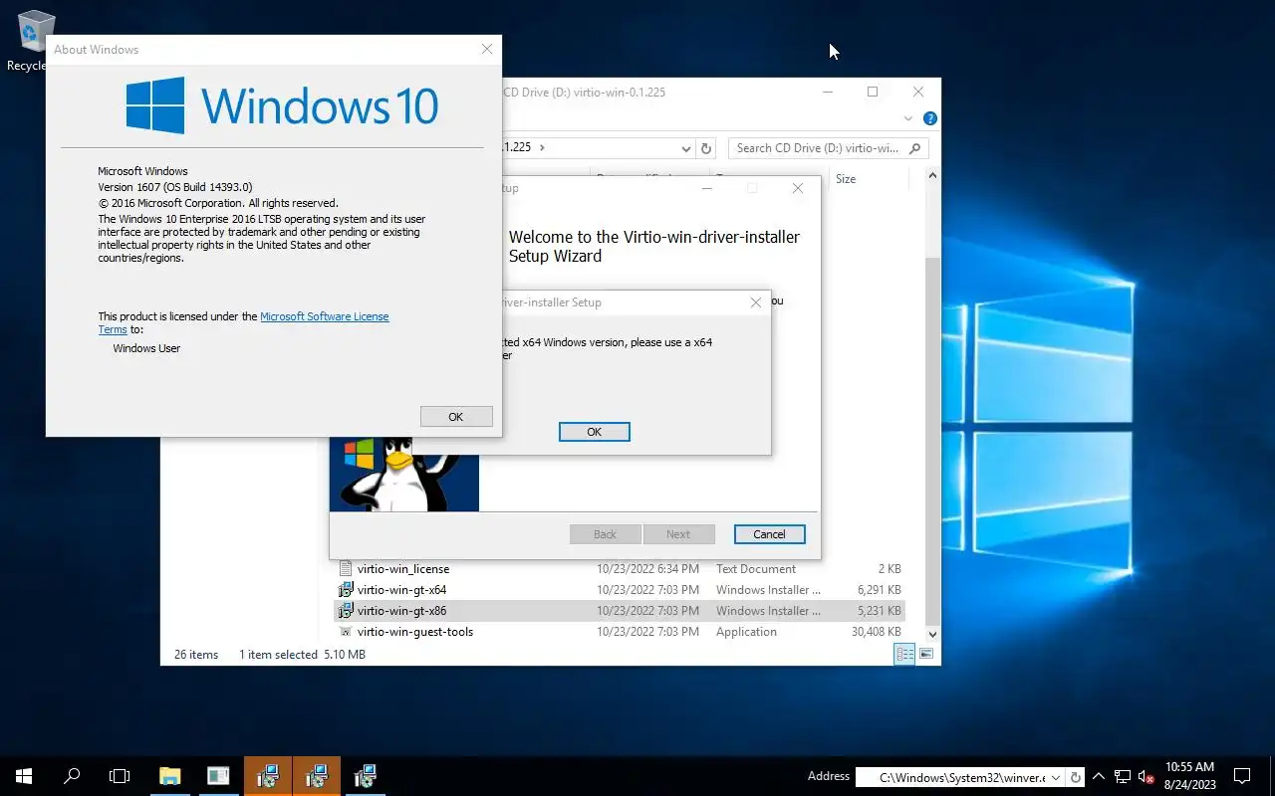Switch Explorer to Large icons view
The width and height of the screenshot is (1275, 796).
tap(926, 654)
